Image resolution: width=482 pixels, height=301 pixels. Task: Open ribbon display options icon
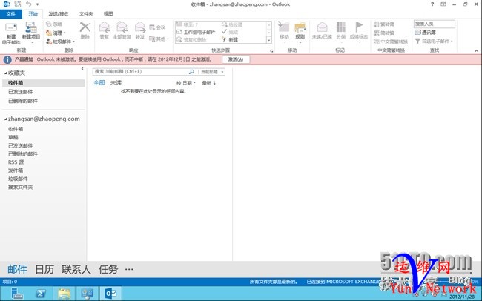click(443, 4)
